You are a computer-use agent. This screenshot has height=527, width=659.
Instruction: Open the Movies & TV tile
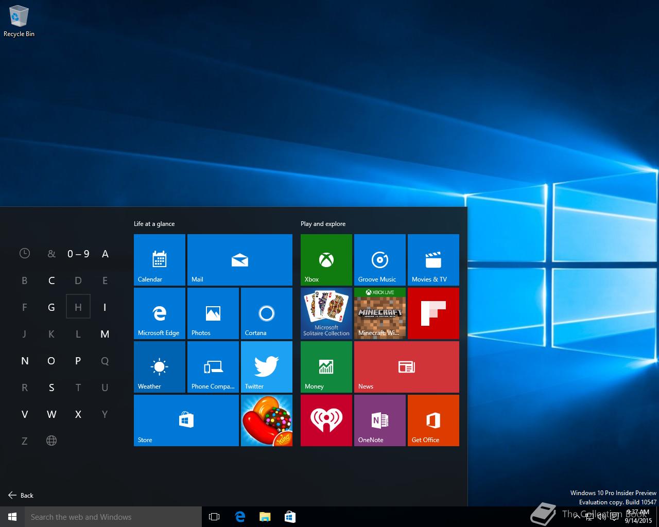pos(433,260)
